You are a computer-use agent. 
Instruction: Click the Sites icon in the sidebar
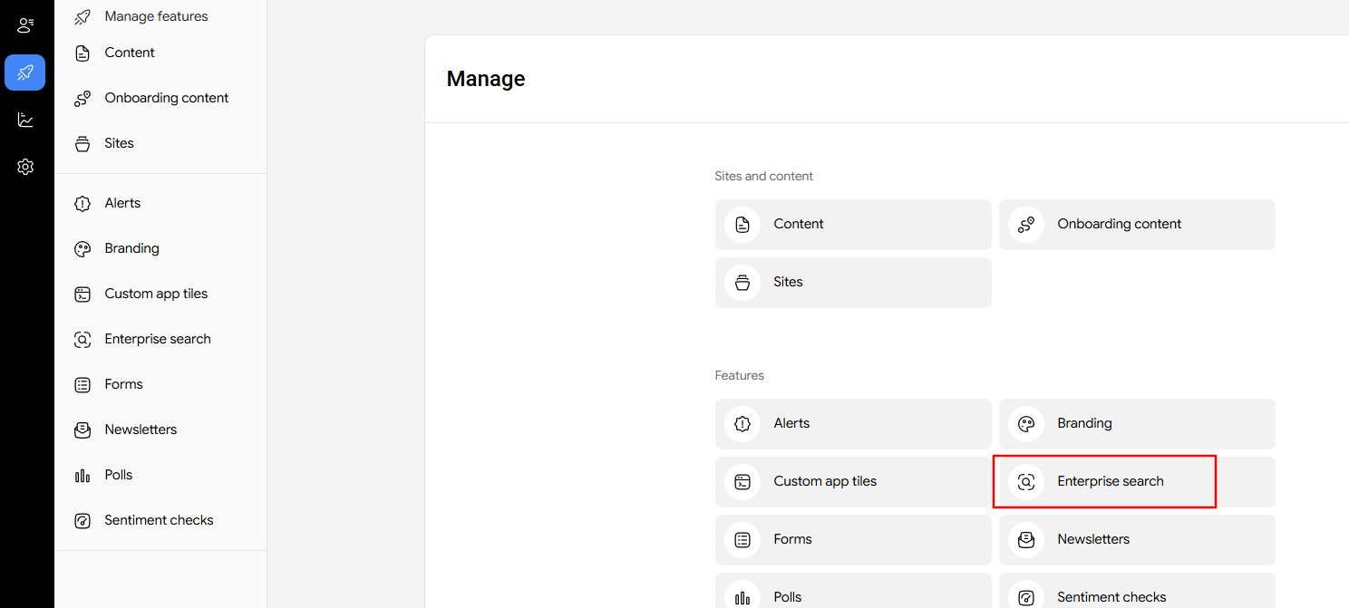click(x=82, y=143)
